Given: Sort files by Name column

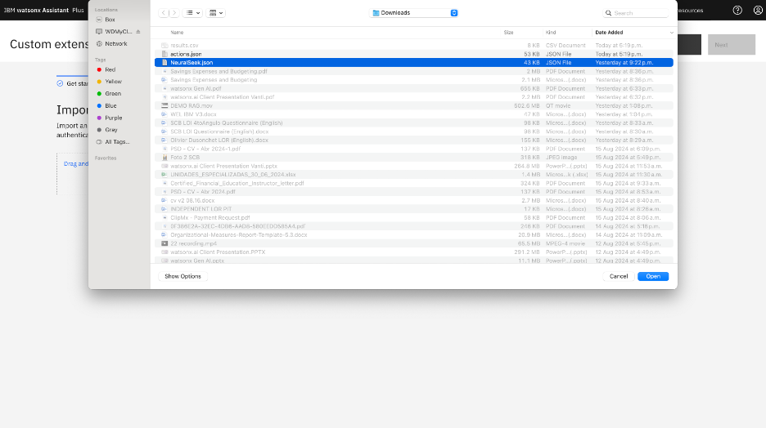Looking at the screenshot, I should click(x=177, y=33).
